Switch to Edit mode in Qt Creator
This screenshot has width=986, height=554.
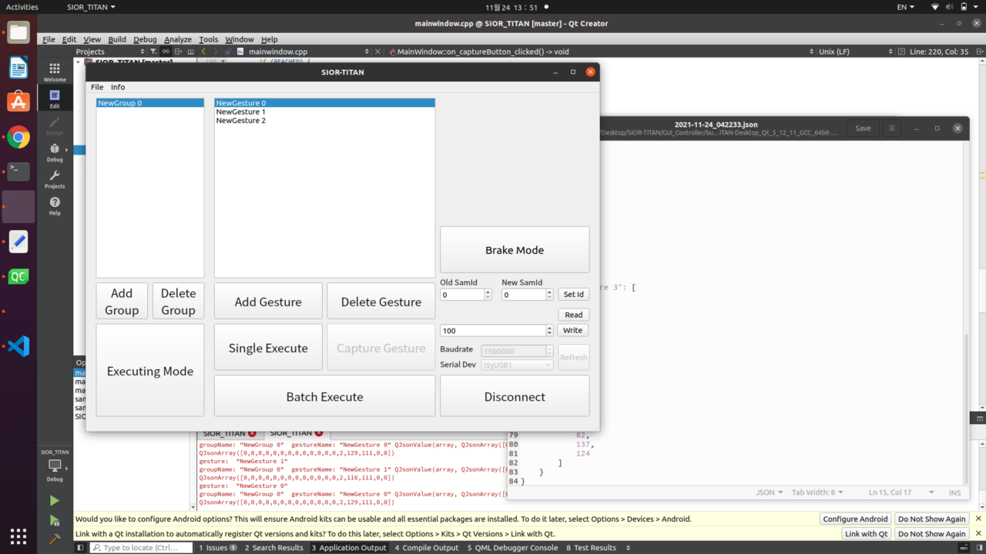point(55,98)
